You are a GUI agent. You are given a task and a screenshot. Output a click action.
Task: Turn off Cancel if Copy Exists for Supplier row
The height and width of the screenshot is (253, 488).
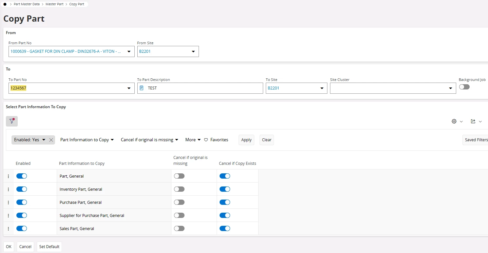225,215
